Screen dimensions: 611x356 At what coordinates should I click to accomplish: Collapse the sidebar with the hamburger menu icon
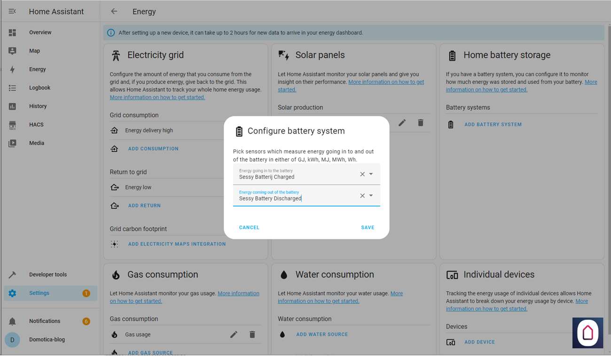(12, 11)
